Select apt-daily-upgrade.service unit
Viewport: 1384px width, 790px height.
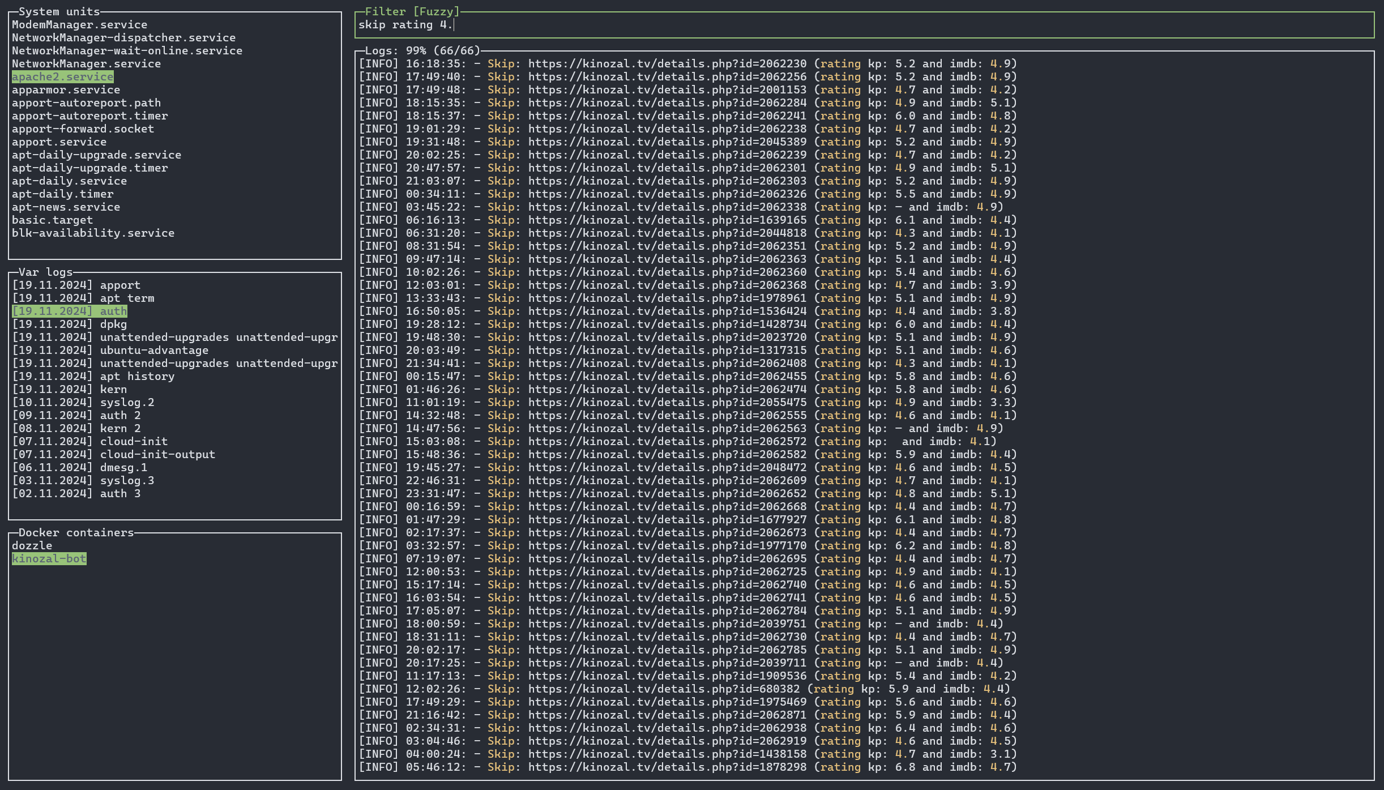pos(96,155)
